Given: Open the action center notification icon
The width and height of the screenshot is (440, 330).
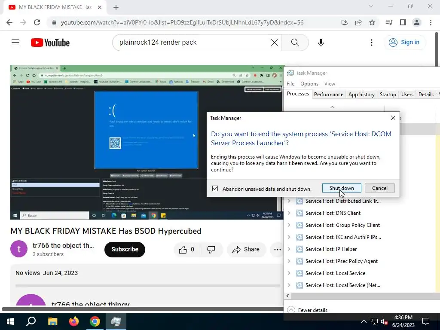Looking at the screenshot, I should 426,321.
